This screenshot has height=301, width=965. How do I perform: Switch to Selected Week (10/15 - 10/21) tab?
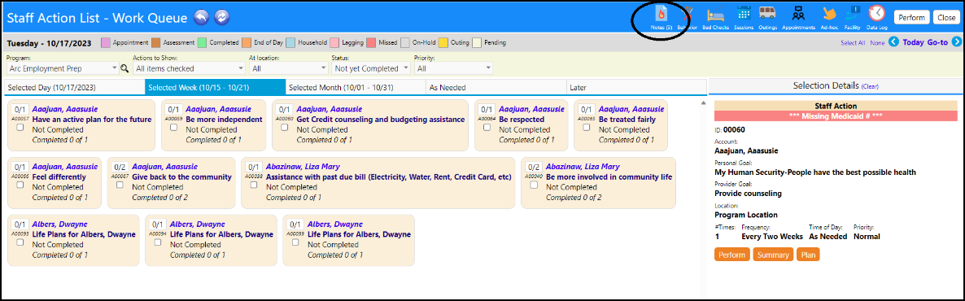(x=216, y=87)
